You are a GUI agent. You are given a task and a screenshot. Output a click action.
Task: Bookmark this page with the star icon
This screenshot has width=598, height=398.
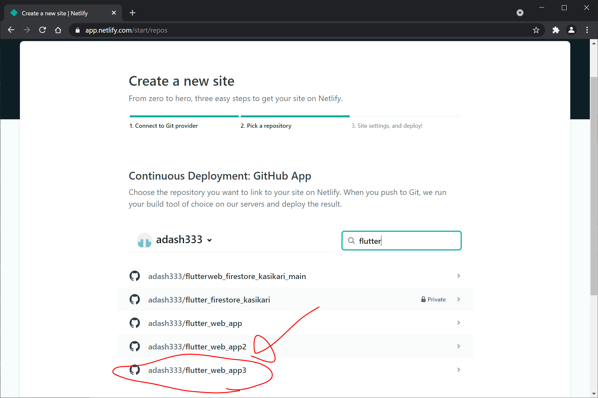(x=536, y=30)
